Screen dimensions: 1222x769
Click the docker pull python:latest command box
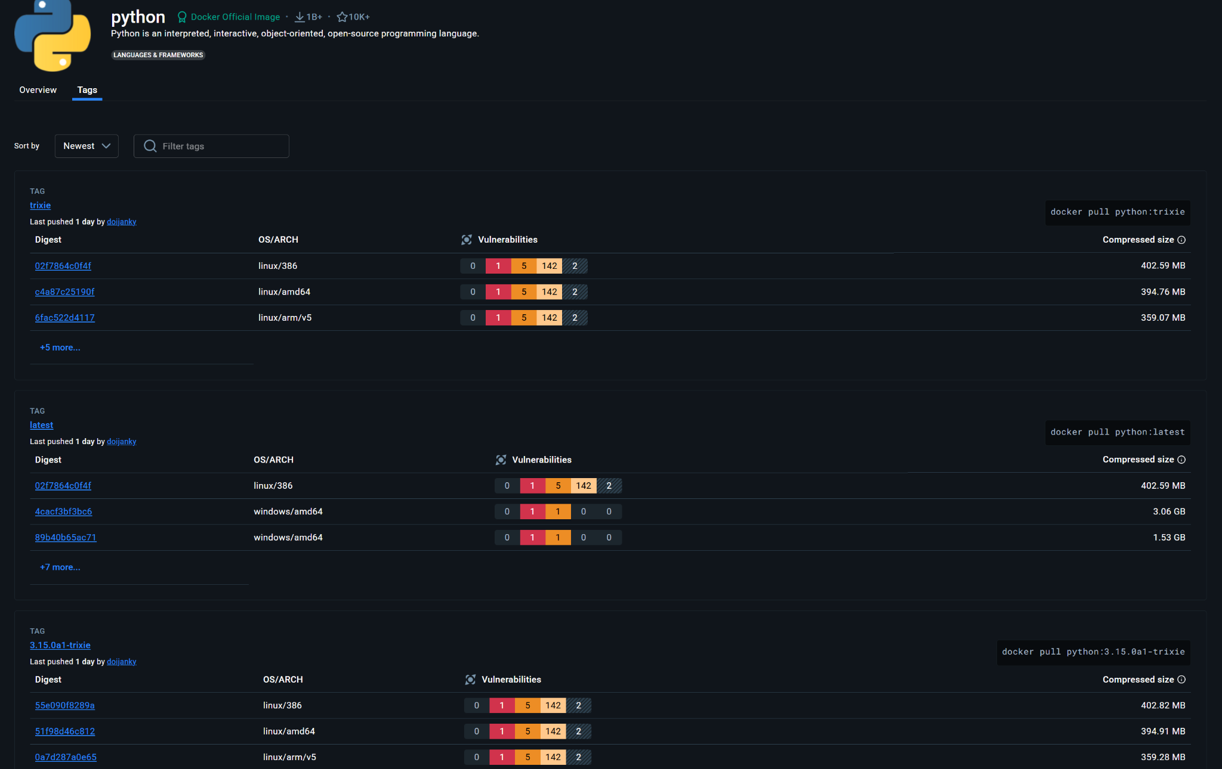(x=1117, y=432)
